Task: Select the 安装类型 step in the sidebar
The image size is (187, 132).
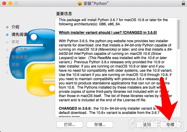Action: click(x=19, y=57)
